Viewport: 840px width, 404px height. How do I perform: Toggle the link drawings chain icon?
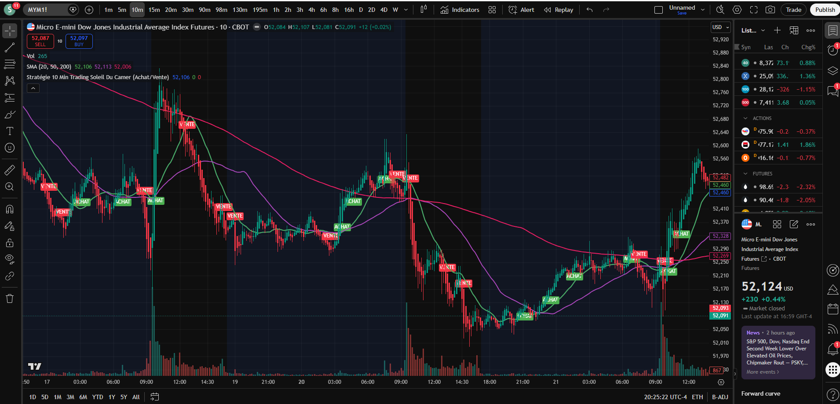coord(10,276)
